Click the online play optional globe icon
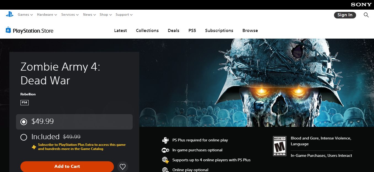Screen dimensions: 374x172 coord(165,170)
